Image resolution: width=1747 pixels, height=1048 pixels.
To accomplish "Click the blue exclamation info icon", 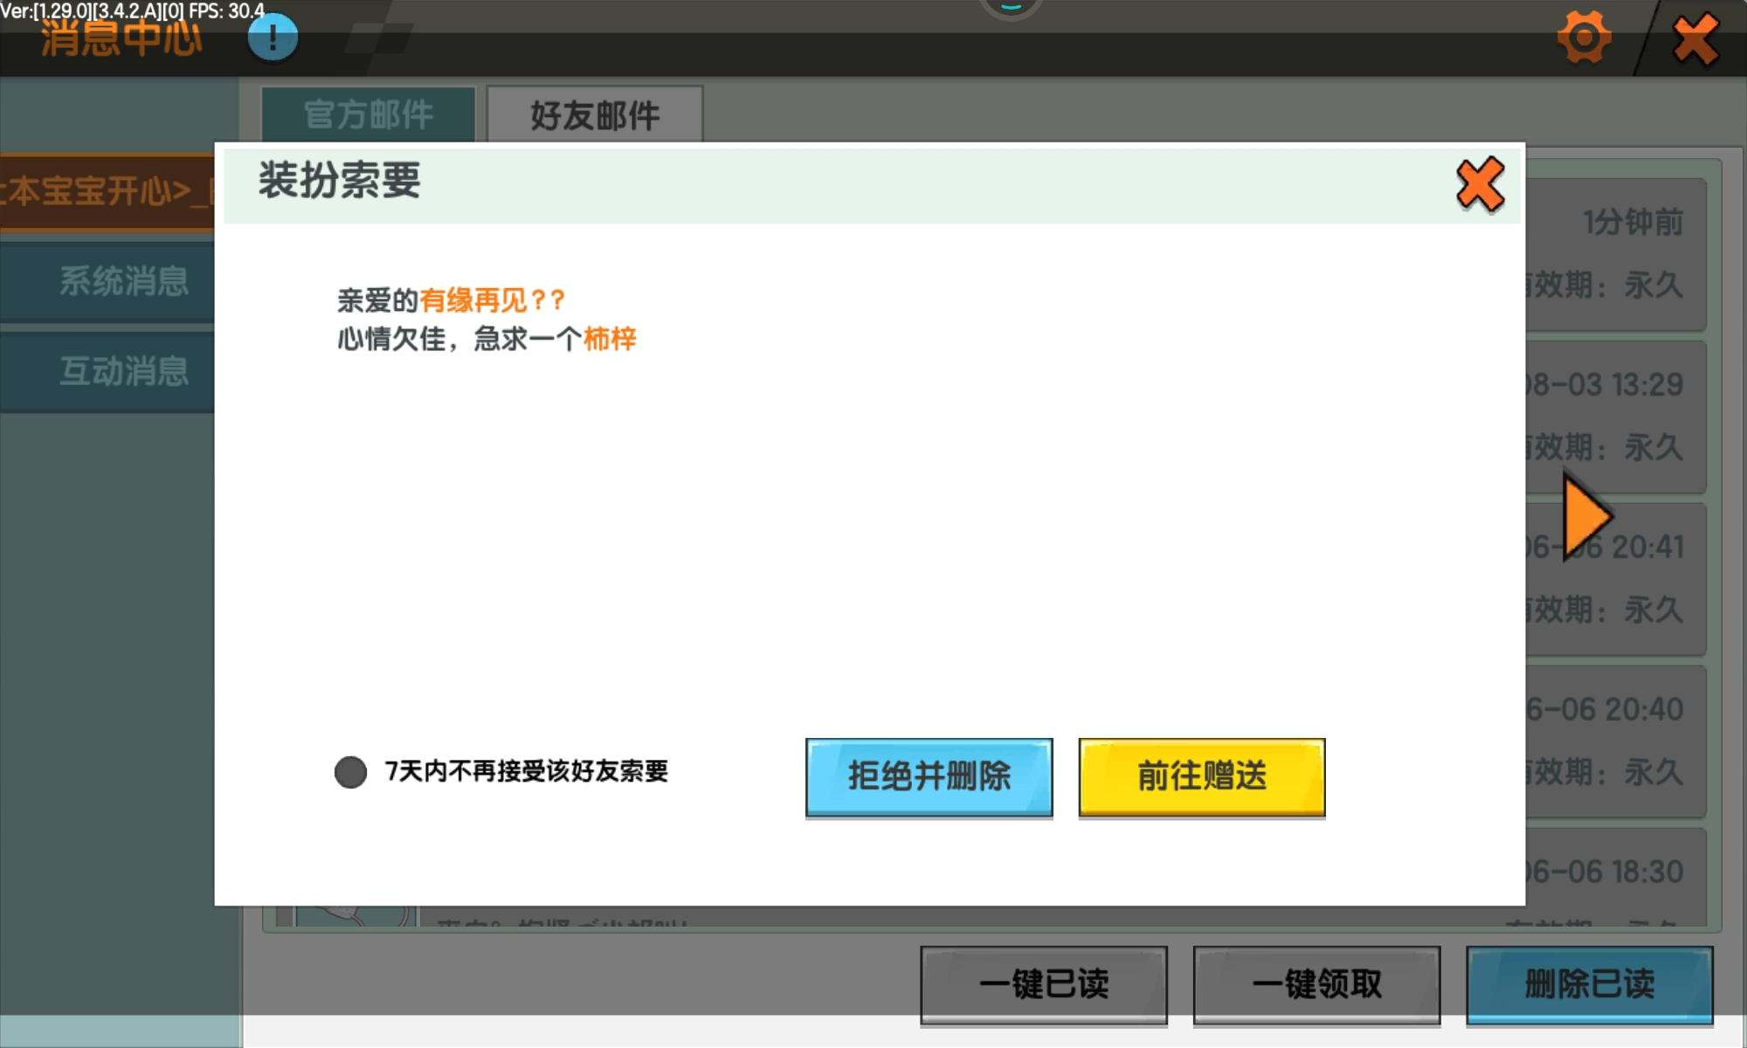I will (x=273, y=38).
